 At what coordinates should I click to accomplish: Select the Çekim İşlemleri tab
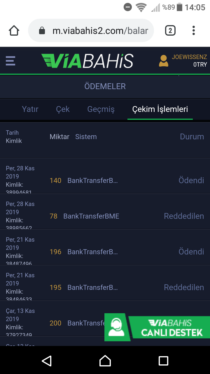pyautogui.click(x=160, y=109)
